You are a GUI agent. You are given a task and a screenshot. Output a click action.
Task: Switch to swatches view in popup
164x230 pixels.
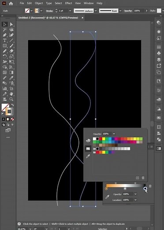(x=88, y=149)
